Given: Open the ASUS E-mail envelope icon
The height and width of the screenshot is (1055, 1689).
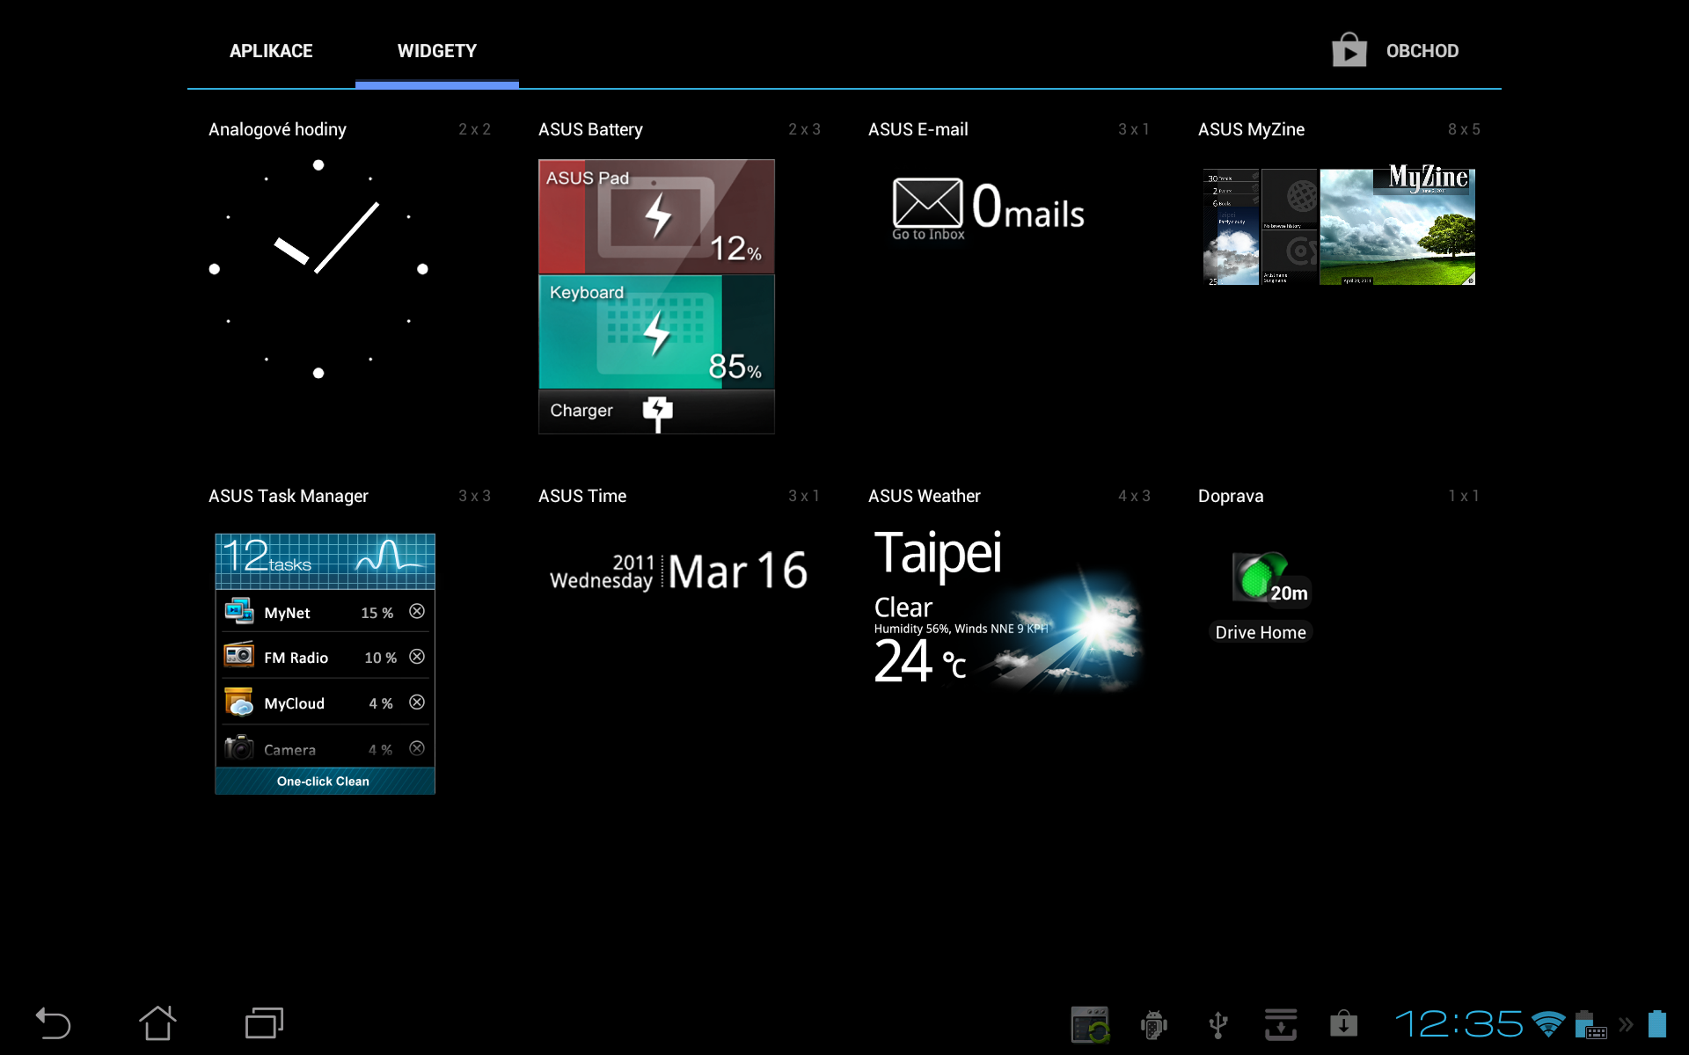Looking at the screenshot, I should pyautogui.click(x=926, y=205).
